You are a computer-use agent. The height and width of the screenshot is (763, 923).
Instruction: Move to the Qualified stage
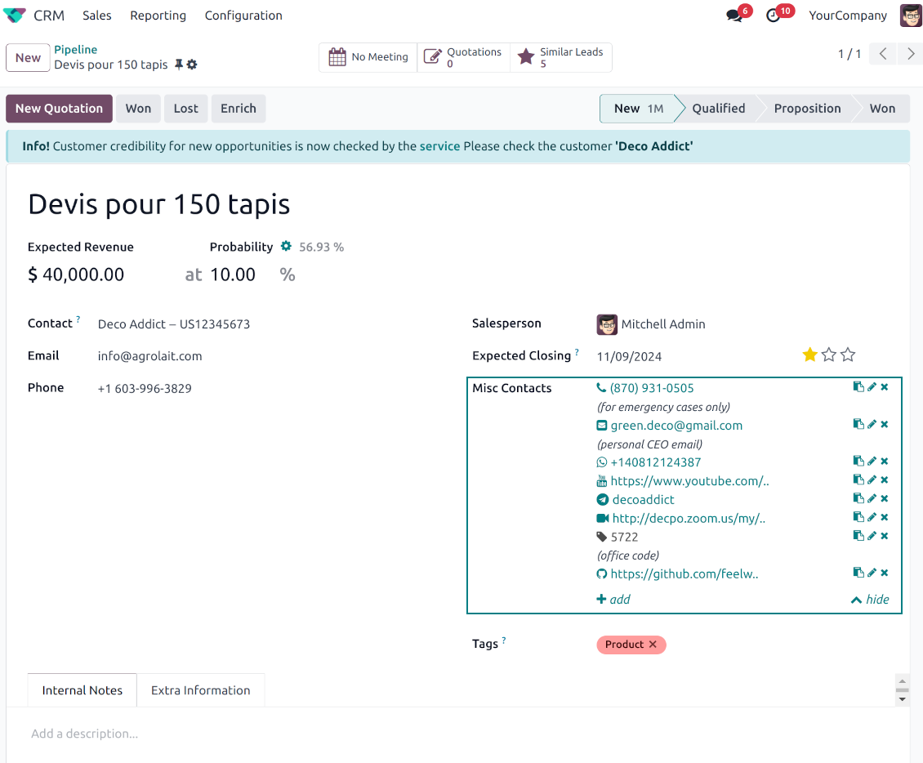pos(718,109)
